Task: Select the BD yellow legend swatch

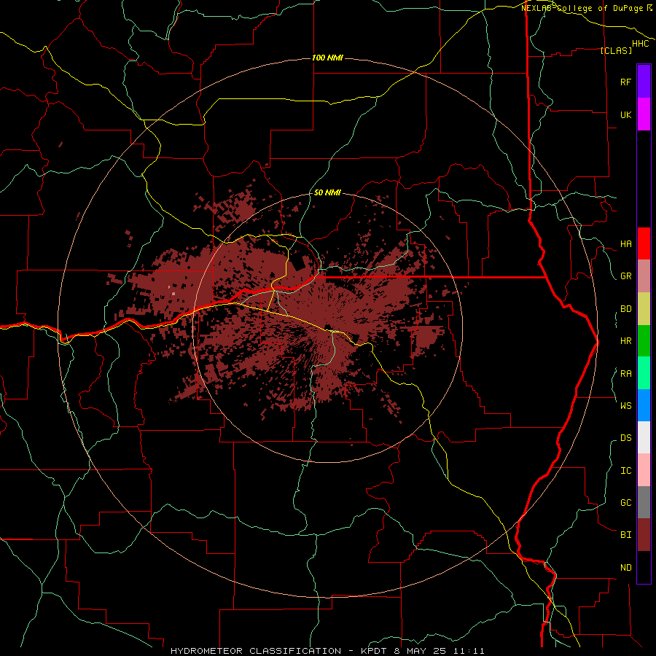Action: click(x=644, y=309)
